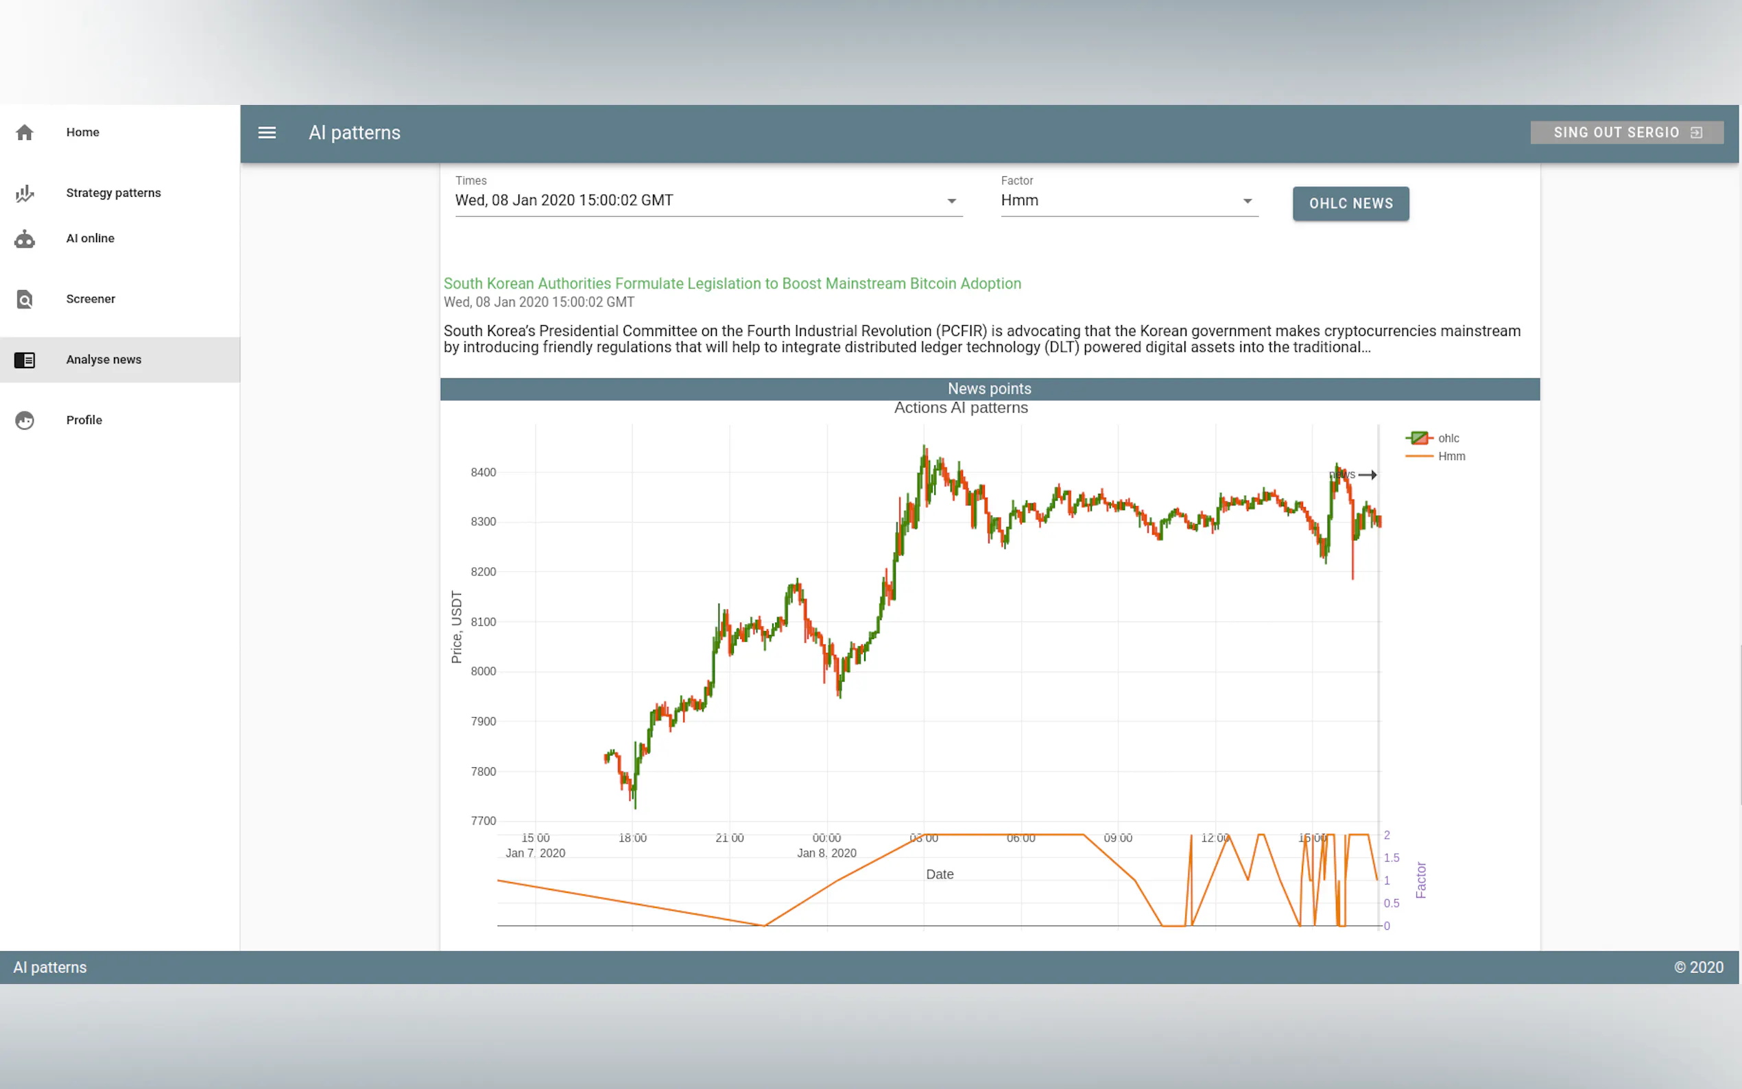Click sign-out arrow icon beside Sergio

click(1697, 132)
